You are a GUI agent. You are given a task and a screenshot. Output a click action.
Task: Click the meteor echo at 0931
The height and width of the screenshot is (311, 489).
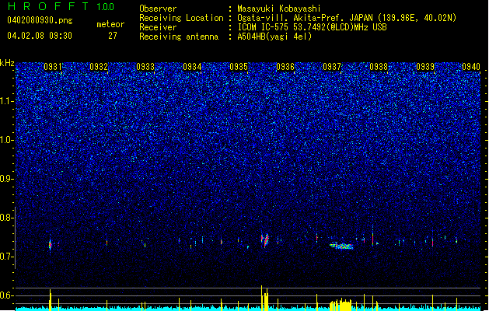tap(50, 245)
